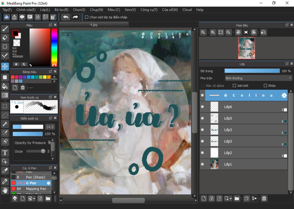
Task: Pick the red swatch in Bảng màu
Action: [13, 77]
